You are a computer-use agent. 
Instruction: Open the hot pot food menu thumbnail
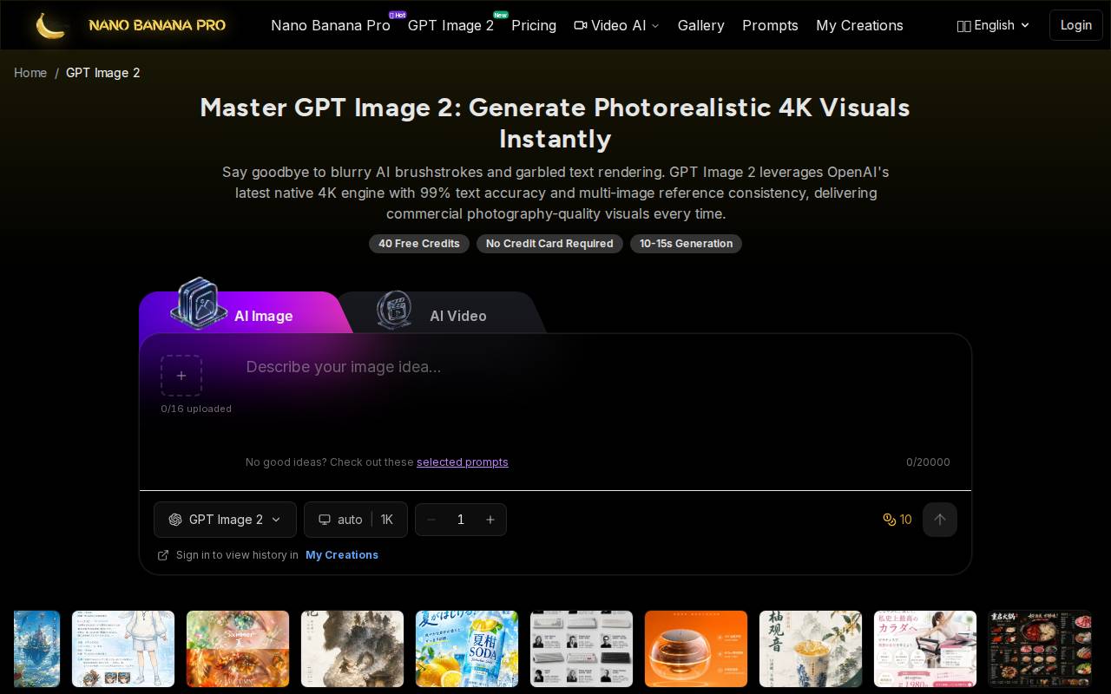(1040, 649)
